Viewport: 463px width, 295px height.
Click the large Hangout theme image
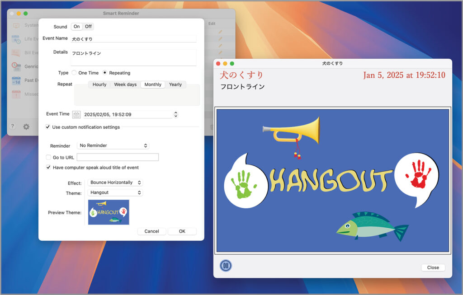click(x=333, y=180)
